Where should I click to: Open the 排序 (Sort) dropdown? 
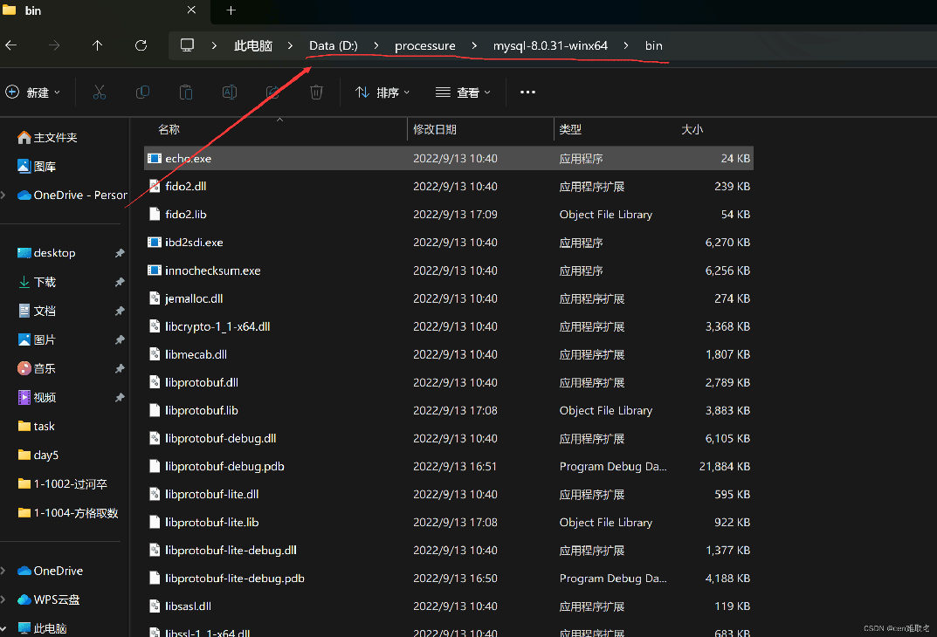tap(382, 92)
